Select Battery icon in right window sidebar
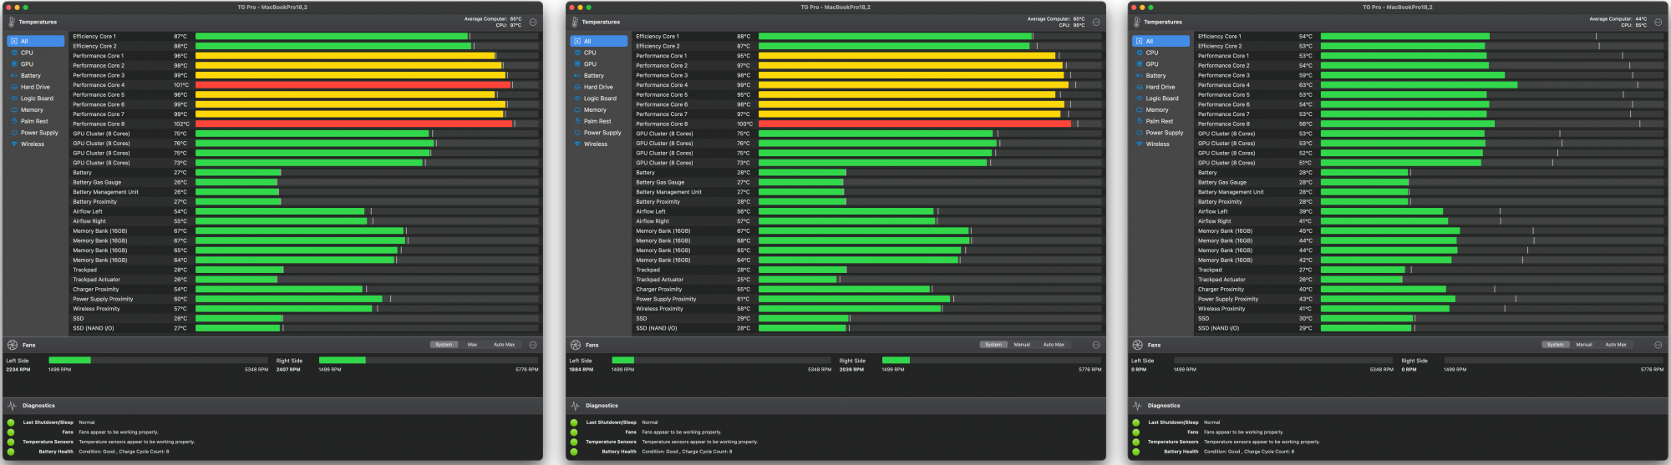 pos(1140,76)
